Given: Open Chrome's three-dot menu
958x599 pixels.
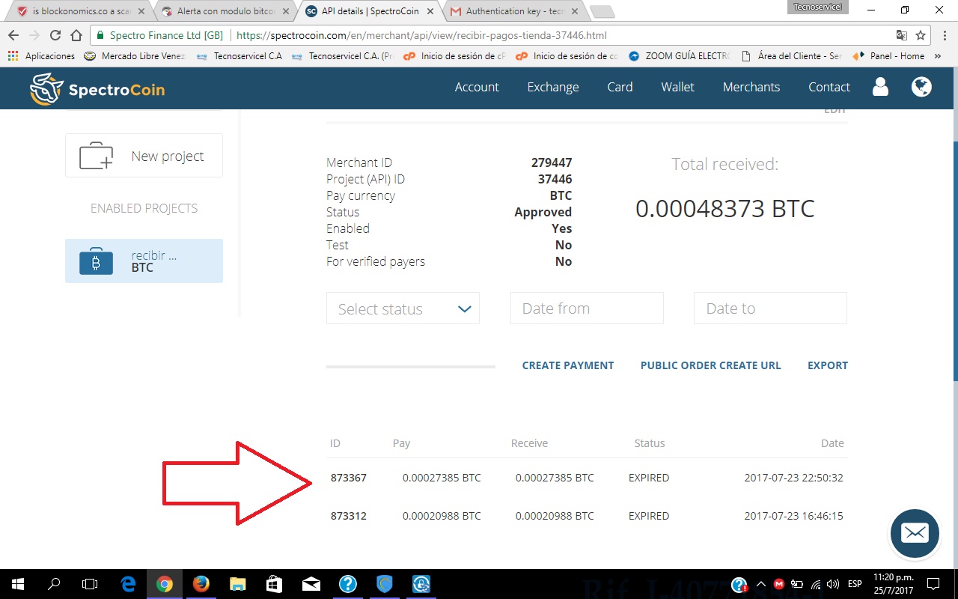Looking at the screenshot, I should tap(943, 35).
